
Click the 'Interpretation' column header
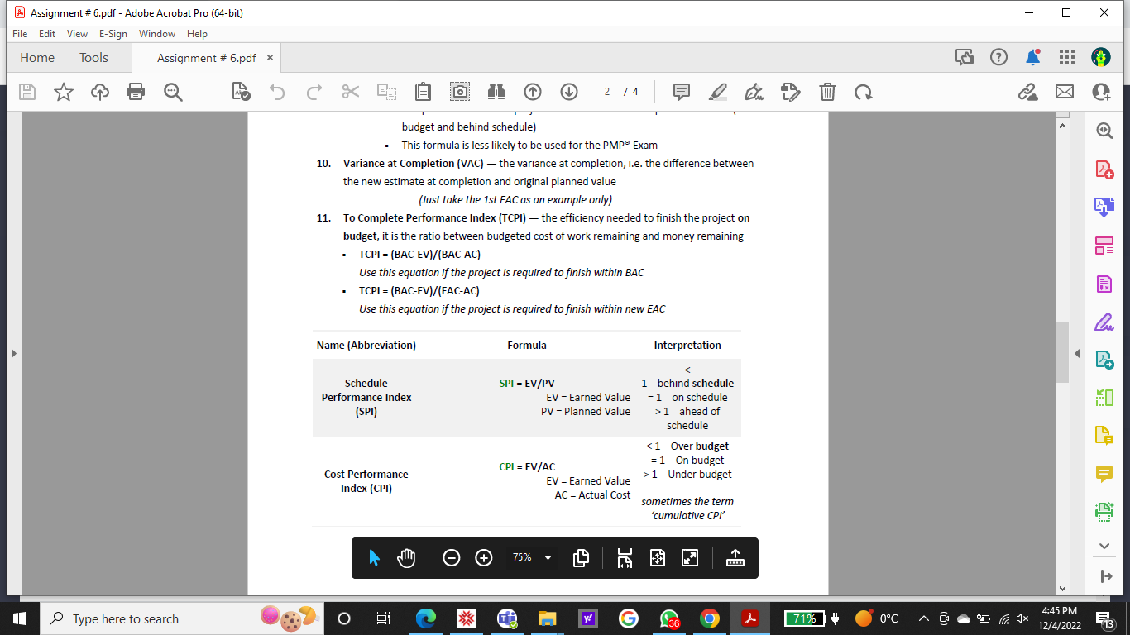click(687, 345)
